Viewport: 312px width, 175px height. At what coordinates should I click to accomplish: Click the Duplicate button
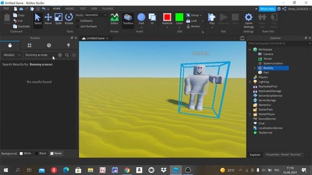click(x=21, y=26)
